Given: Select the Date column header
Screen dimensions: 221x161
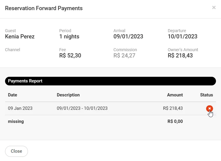Looking at the screenshot, I should 12,95.
